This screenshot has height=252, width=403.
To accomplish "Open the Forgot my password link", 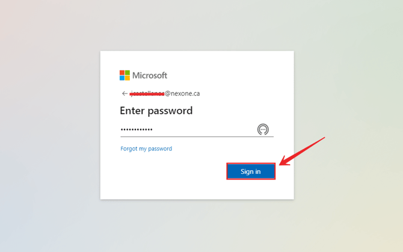I will pos(146,149).
